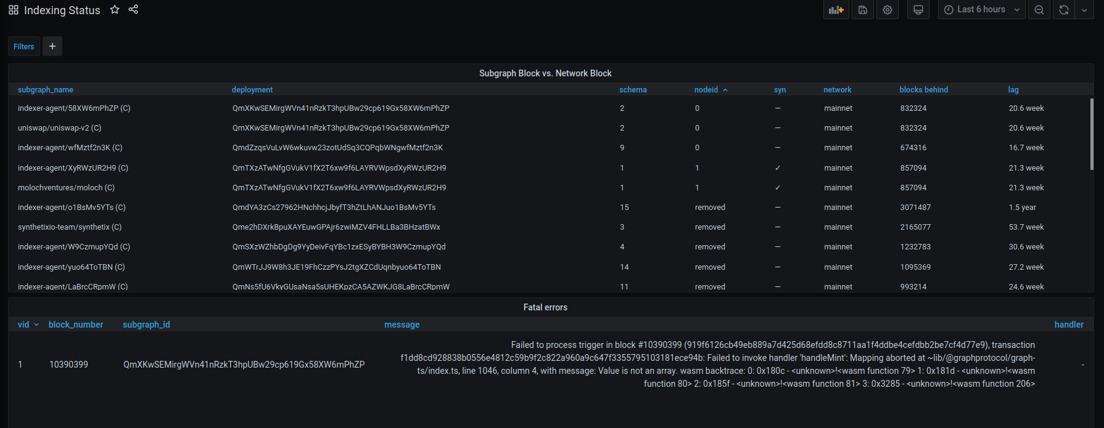
Task: Open Indexing Status dashboard title
Action: coord(62,10)
